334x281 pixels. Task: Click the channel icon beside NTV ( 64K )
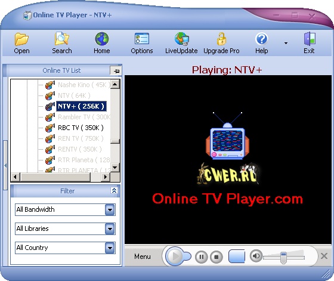tap(50, 95)
